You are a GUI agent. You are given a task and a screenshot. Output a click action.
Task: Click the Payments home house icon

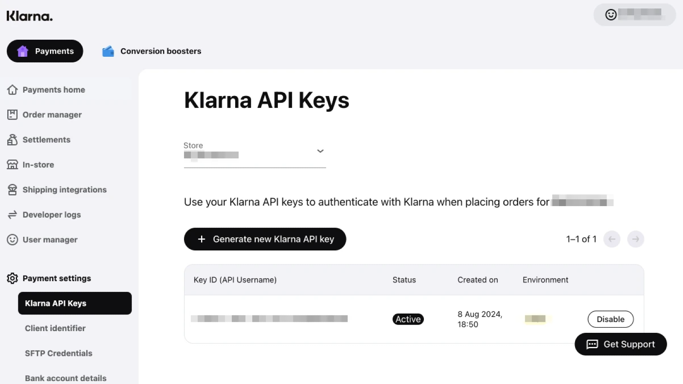(12, 90)
